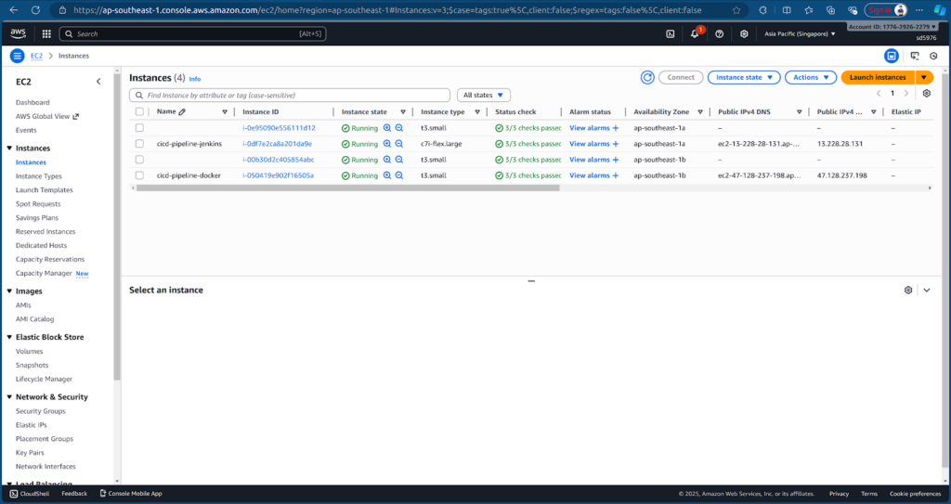Go to Launch Templates in the sidebar
The width and height of the screenshot is (951, 504).
click(44, 190)
